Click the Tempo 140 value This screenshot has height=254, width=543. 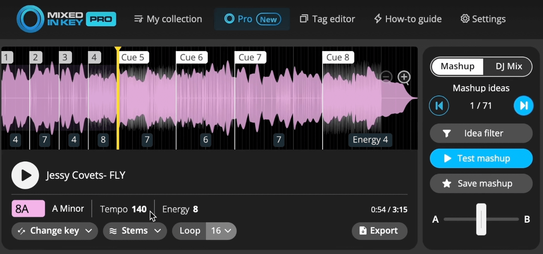(123, 209)
